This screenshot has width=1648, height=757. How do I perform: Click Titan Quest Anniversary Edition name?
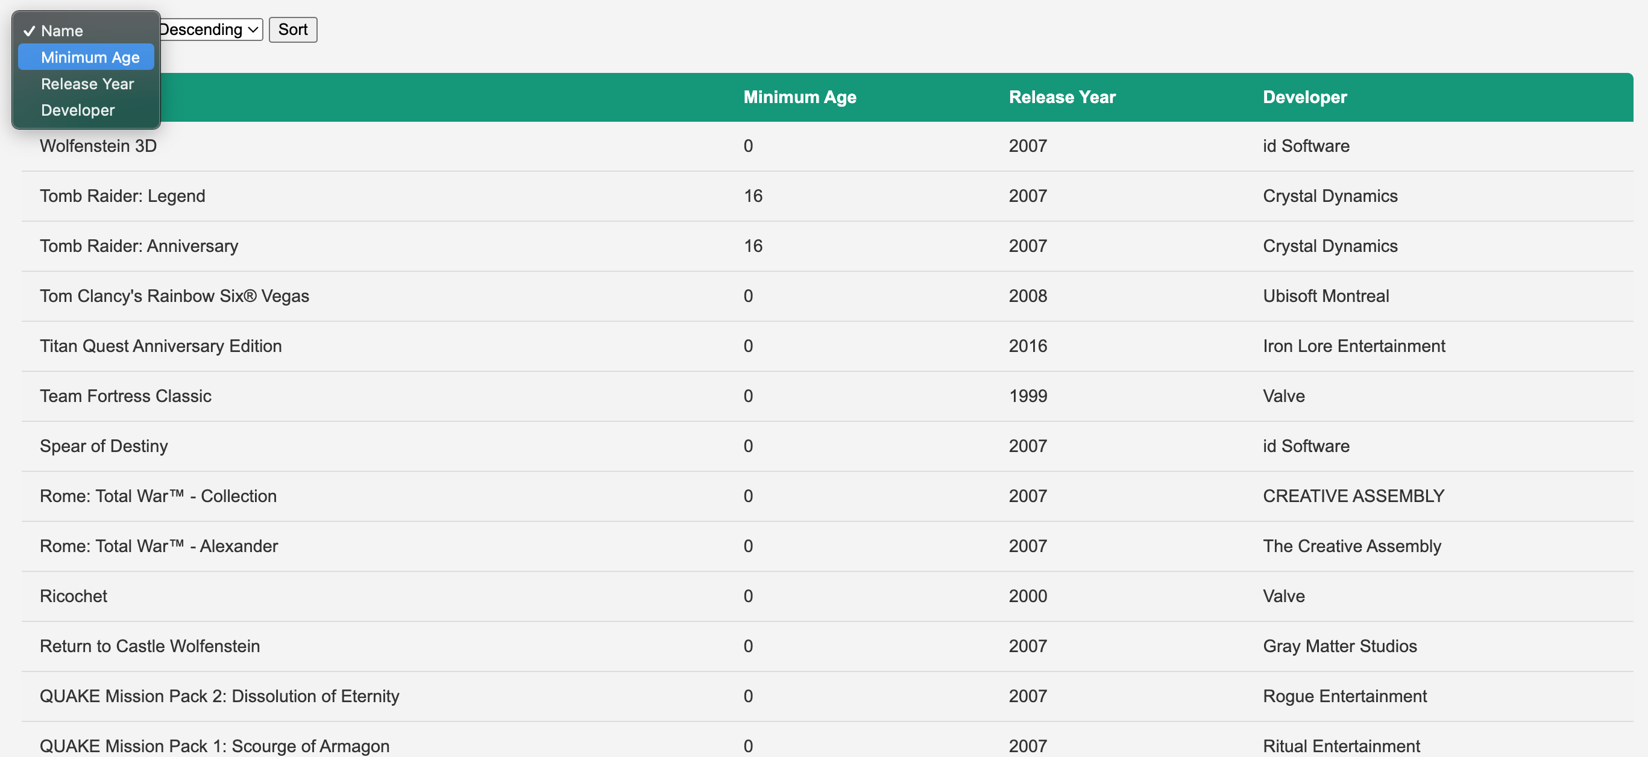point(160,345)
